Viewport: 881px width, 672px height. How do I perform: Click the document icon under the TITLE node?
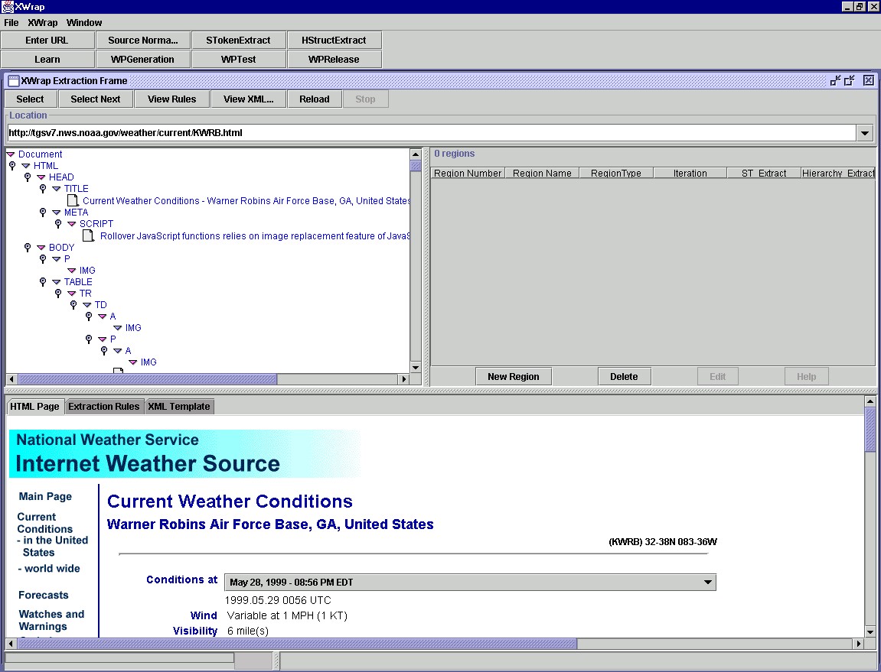point(73,201)
